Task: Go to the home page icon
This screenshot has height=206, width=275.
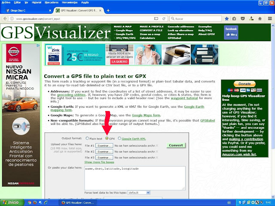Action: click(x=260, y=18)
